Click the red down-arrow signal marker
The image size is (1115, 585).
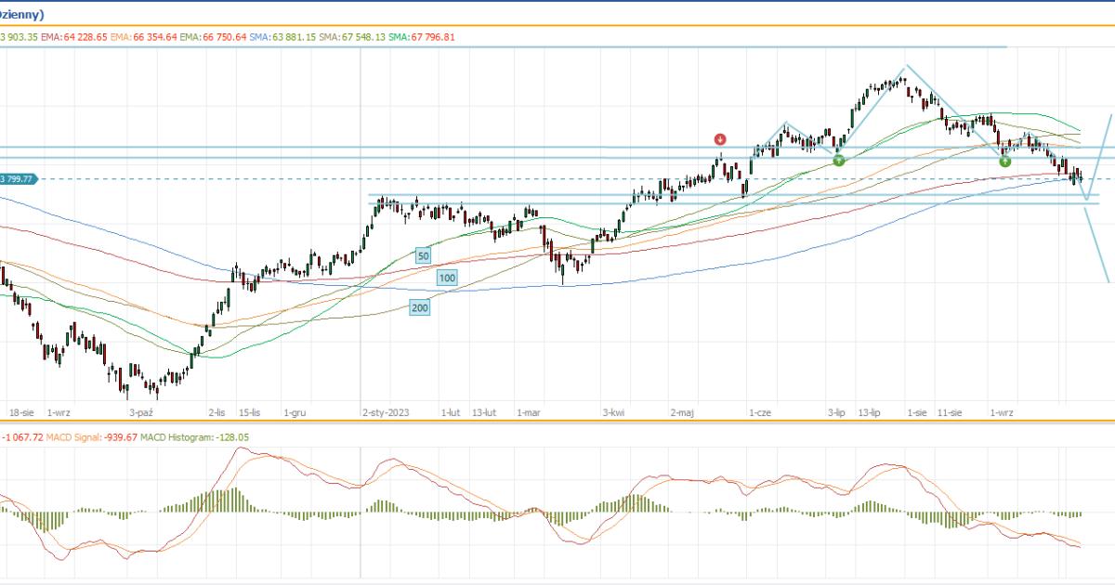click(x=720, y=139)
